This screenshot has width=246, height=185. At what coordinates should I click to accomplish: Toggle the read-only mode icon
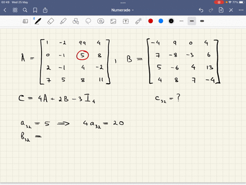coord(25,21)
